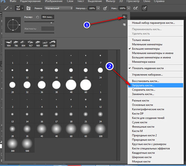Select the hard round brush size 36

click(42, 87)
